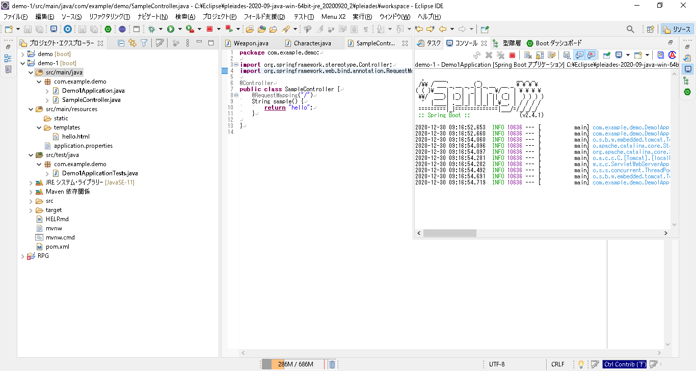Click the Spring Boot dashboard green power icon in toolbar
Viewport: 696px width, 371px height.
pyautogui.click(x=108, y=30)
